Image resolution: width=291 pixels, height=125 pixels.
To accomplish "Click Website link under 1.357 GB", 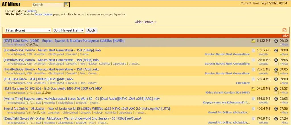I will click(263, 54).
